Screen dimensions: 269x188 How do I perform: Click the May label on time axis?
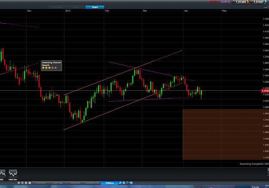[x=224, y=11]
